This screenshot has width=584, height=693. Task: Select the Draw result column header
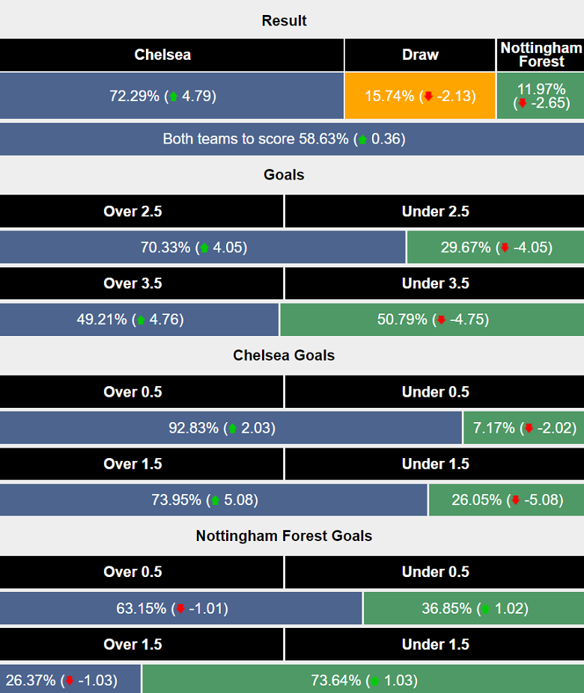420,55
